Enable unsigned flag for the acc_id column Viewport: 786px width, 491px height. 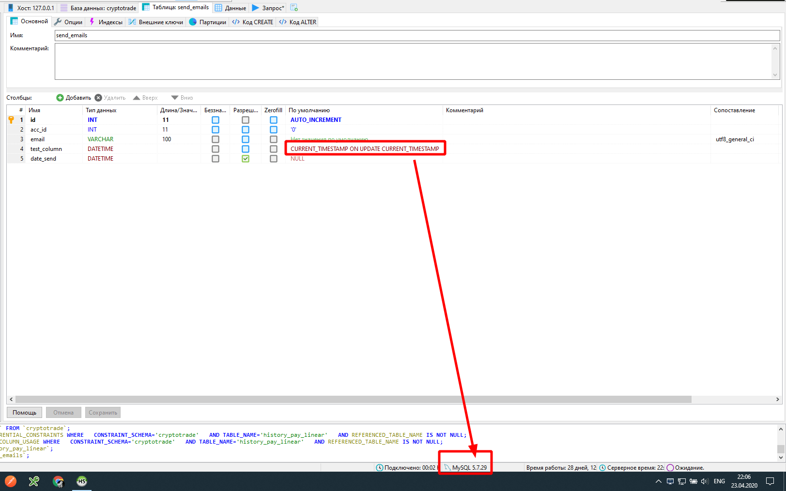[x=215, y=129]
